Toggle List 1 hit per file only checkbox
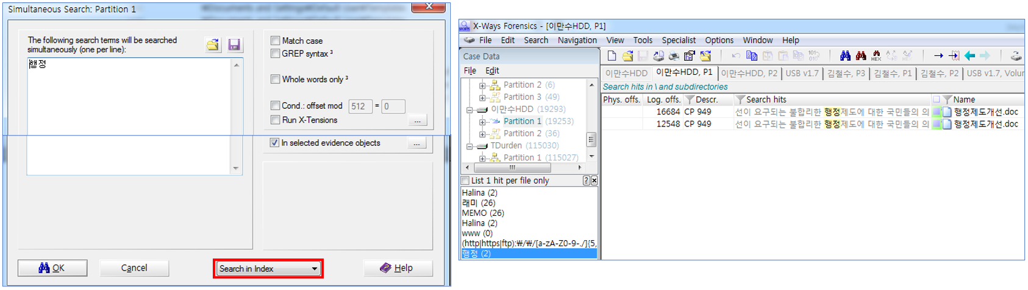Image resolution: width=1028 pixels, height=290 pixels. click(466, 181)
